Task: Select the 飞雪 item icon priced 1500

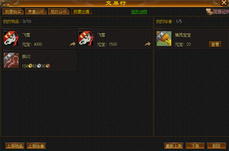Action: pyautogui.click(x=86, y=39)
